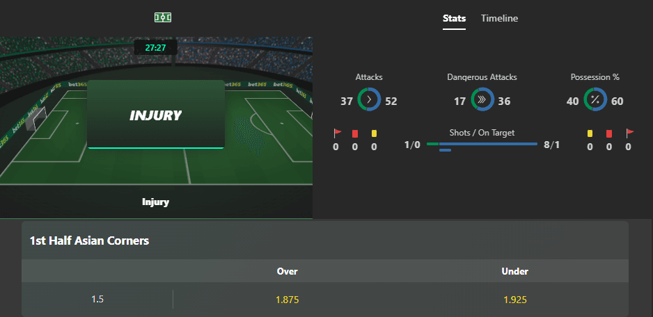The height and width of the screenshot is (317, 653).
Task: Click the Possession percent ring icon
Action: pyautogui.click(x=595, y=99)
